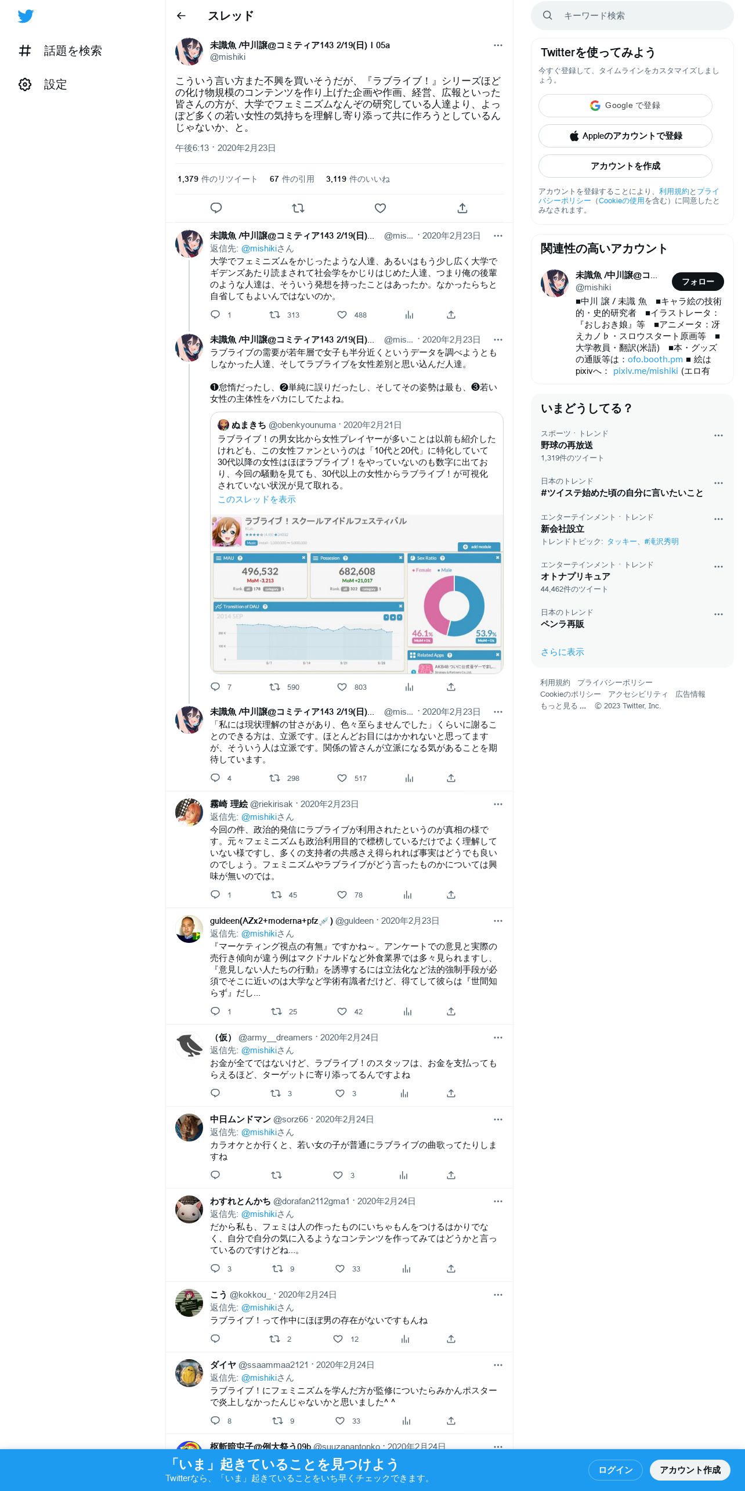Image resolution: width=745 pixels, height=1491 pixels.
Task: Go back with the thread back arrow
Action: pyautogui.click(x=181, y=16)
